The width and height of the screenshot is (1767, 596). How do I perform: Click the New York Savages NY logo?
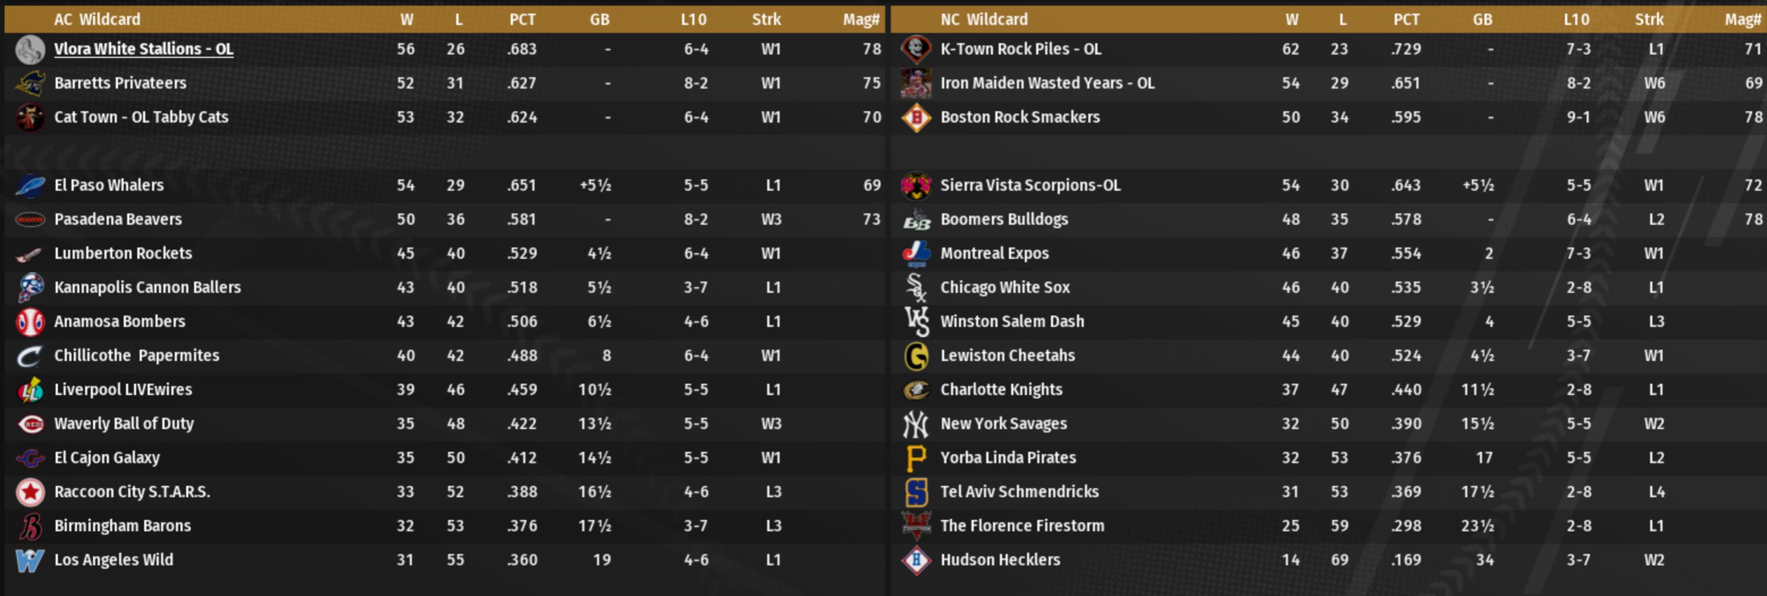[x=916, y=424]
